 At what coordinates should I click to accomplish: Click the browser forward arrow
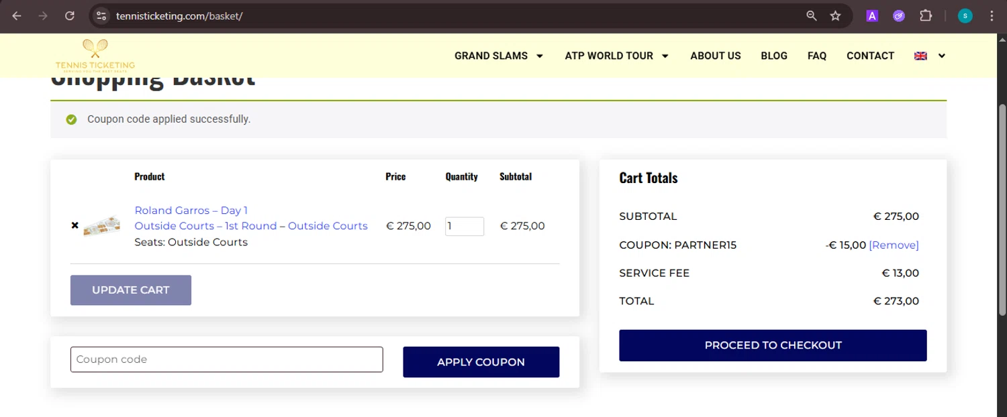click(x=43, y=16)
